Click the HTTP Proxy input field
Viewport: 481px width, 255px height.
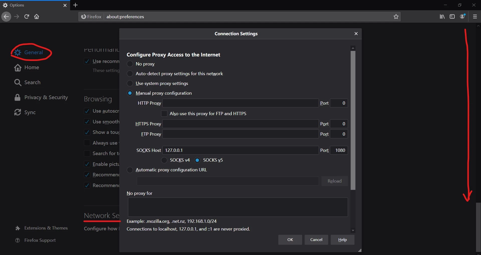point(240,103)
